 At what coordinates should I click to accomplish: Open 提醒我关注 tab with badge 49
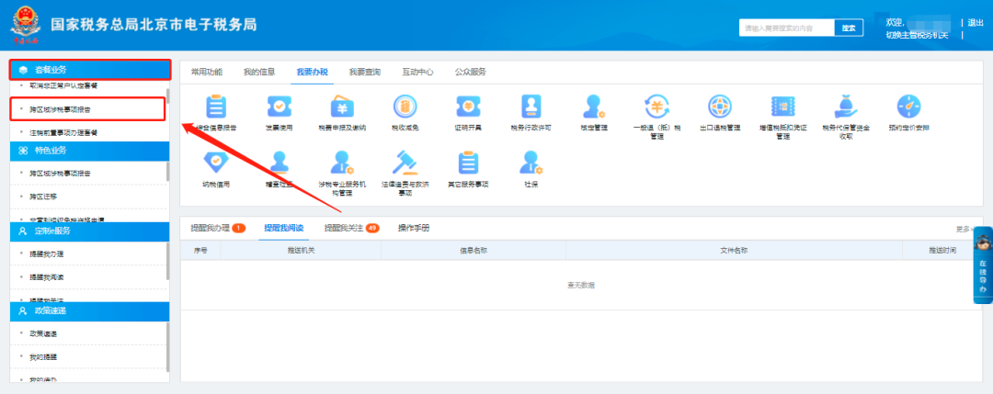tap(351, 228)
